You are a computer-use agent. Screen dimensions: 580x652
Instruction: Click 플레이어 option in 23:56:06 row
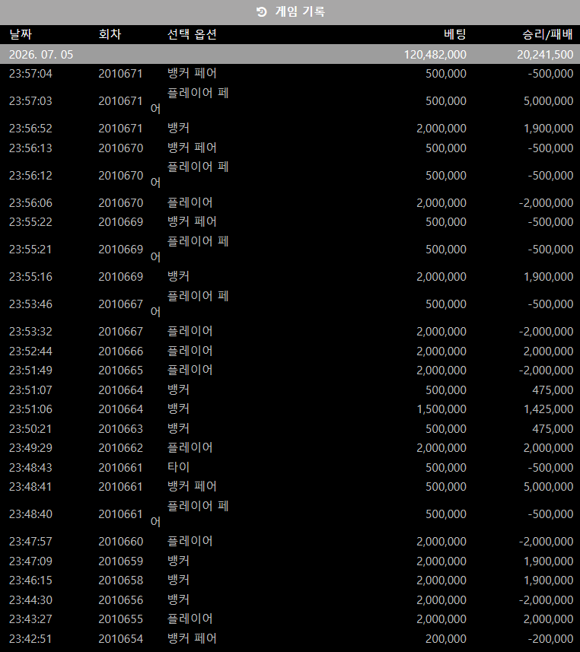(x=190, y=202)
